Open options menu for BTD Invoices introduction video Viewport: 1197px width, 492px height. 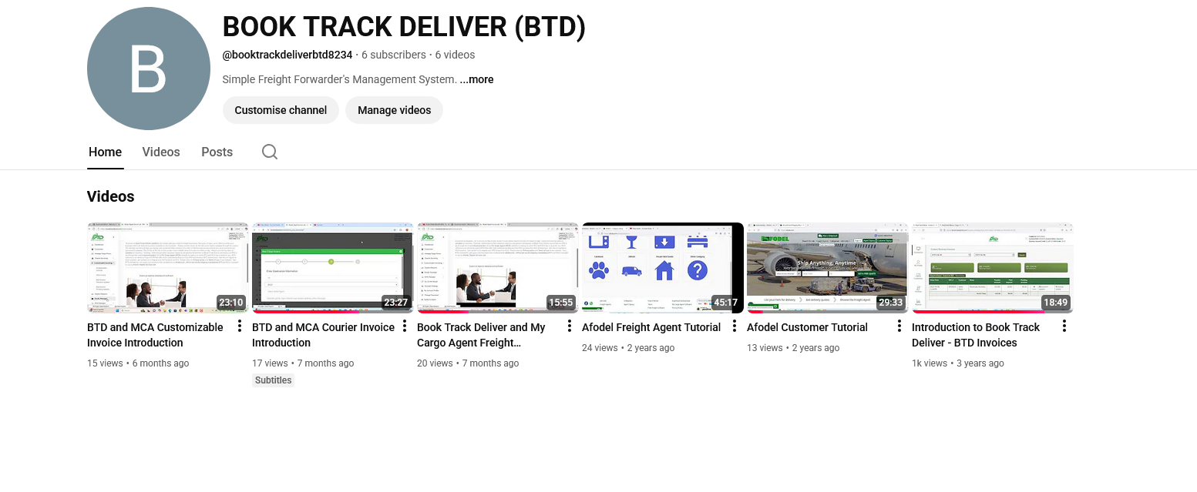(1064, 326)
